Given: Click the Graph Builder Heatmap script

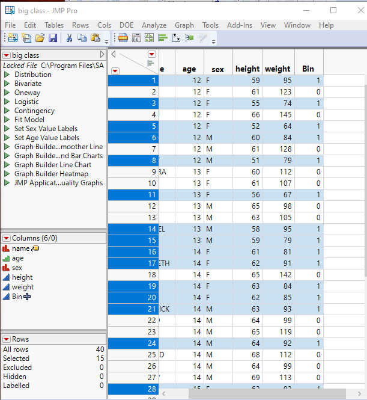Looking at the screenshot, I should [x=52, y=174].
